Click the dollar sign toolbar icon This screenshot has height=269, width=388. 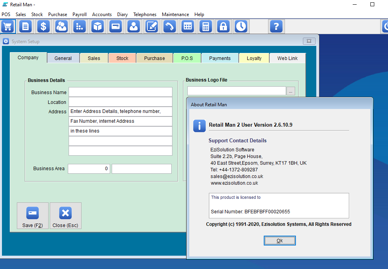[43, 27]
